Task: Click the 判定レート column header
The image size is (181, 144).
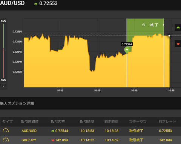Action: click(167, 122)
